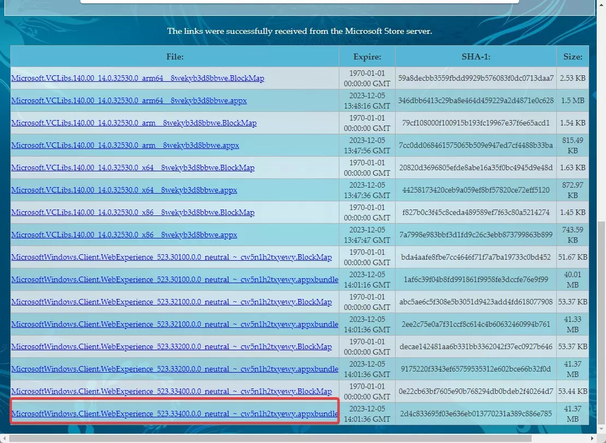
Task: Click VCLibs x64 BlockMap link
Action: click(x=133, y=167)
